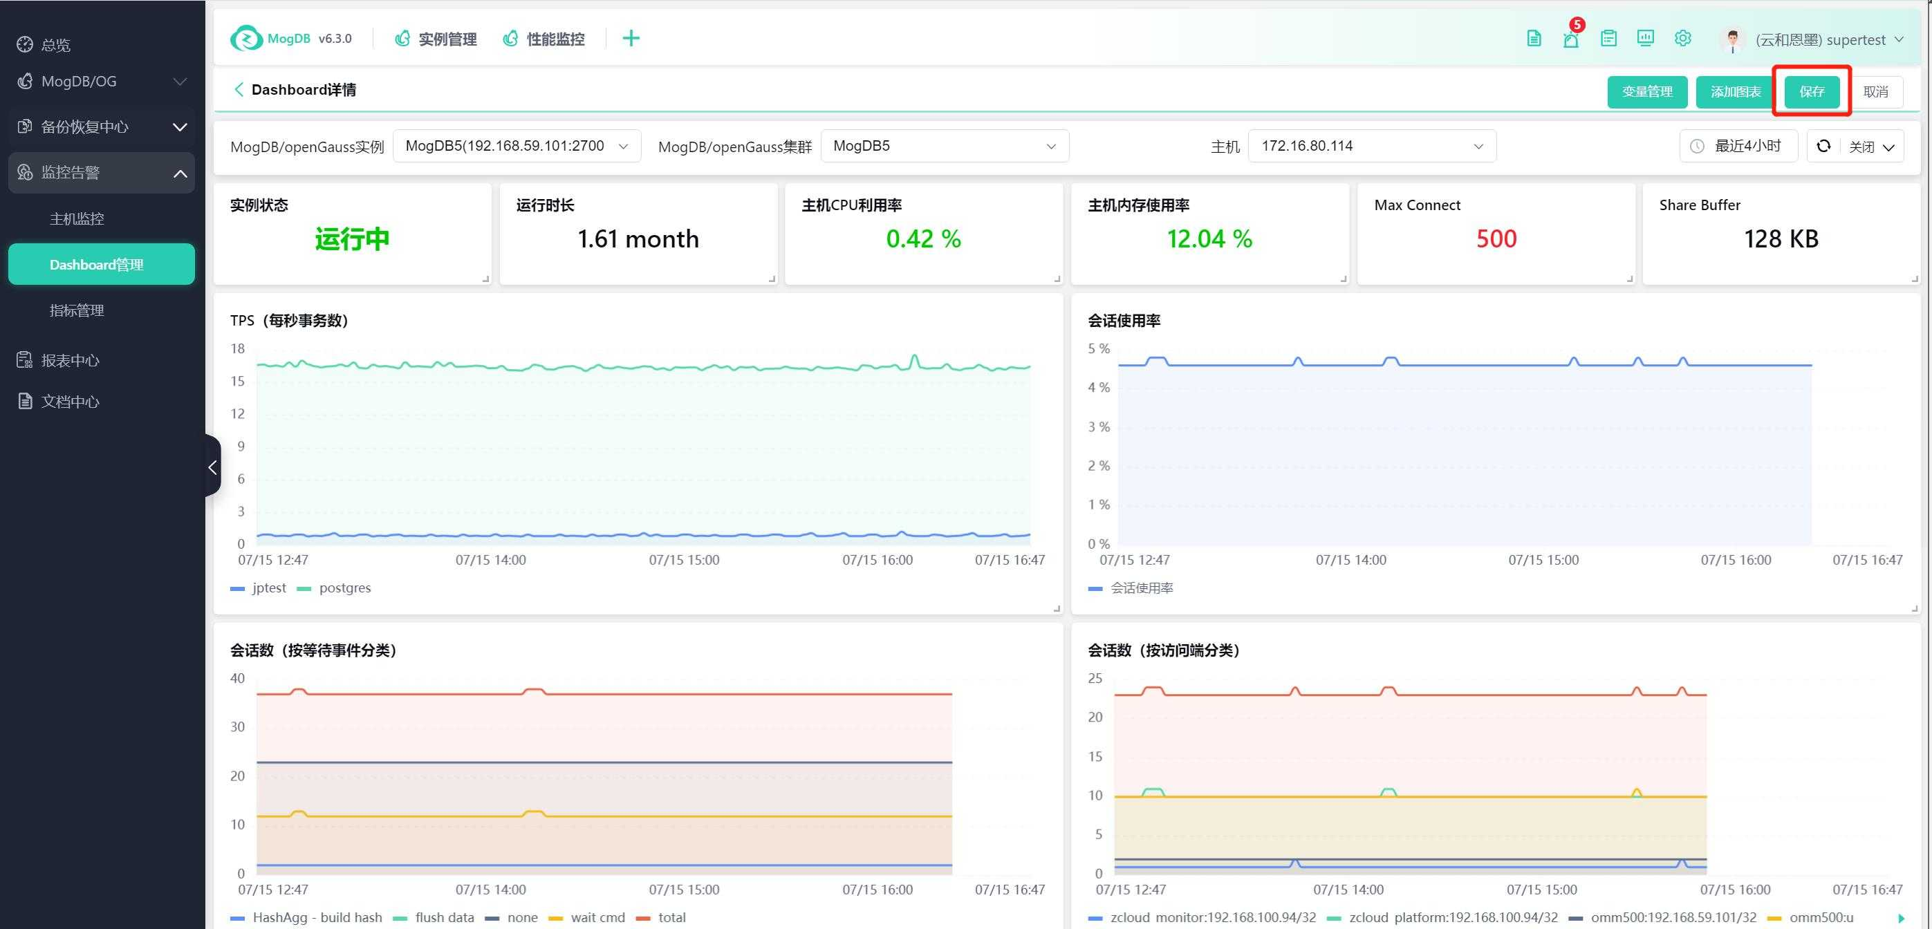Expand MogDB/OG sidebar menu
This screenshot has height=929, width=1932.
point(102,81)
